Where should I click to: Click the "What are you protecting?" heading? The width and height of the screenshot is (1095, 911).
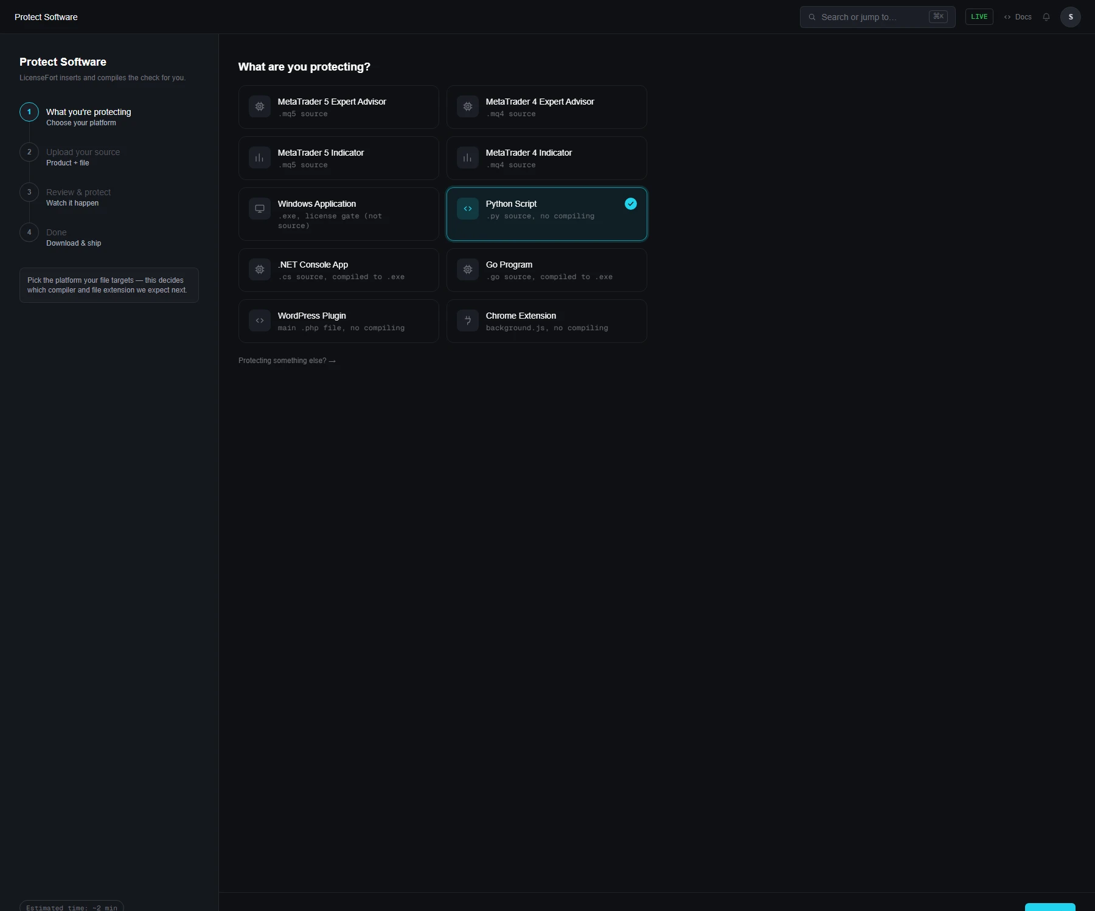point(304,67)
